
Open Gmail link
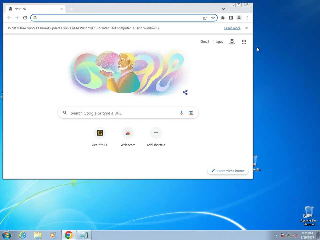click(x=204, y=42)
